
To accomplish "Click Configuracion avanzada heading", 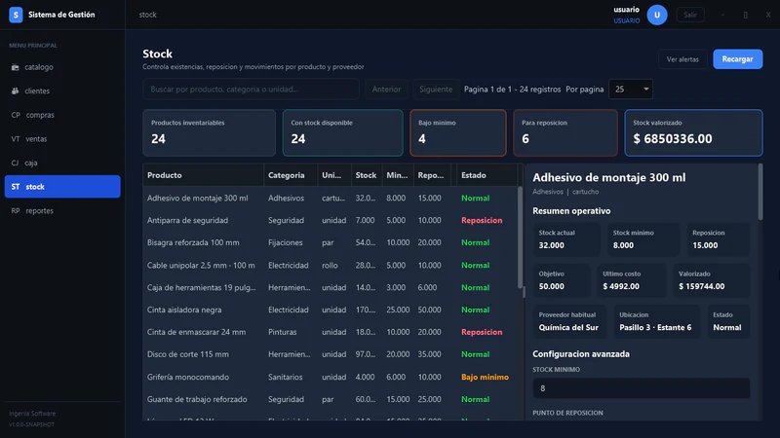I will (581, 354).
